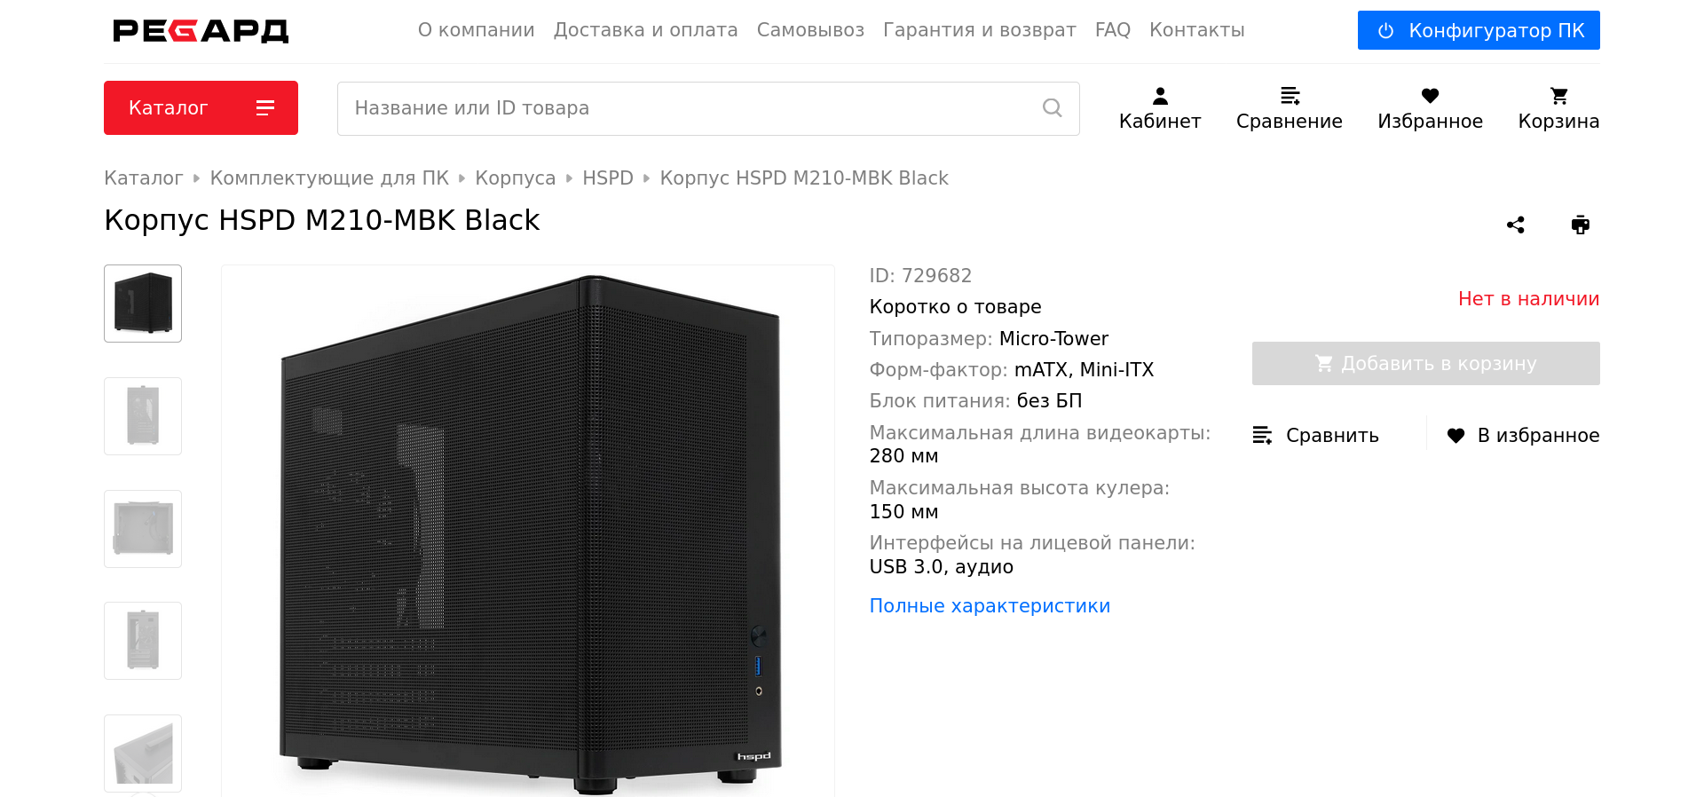Viewport: 1704px width, 797px height.
Task: Select the third product thumbnail image
Action: (143, 529)
